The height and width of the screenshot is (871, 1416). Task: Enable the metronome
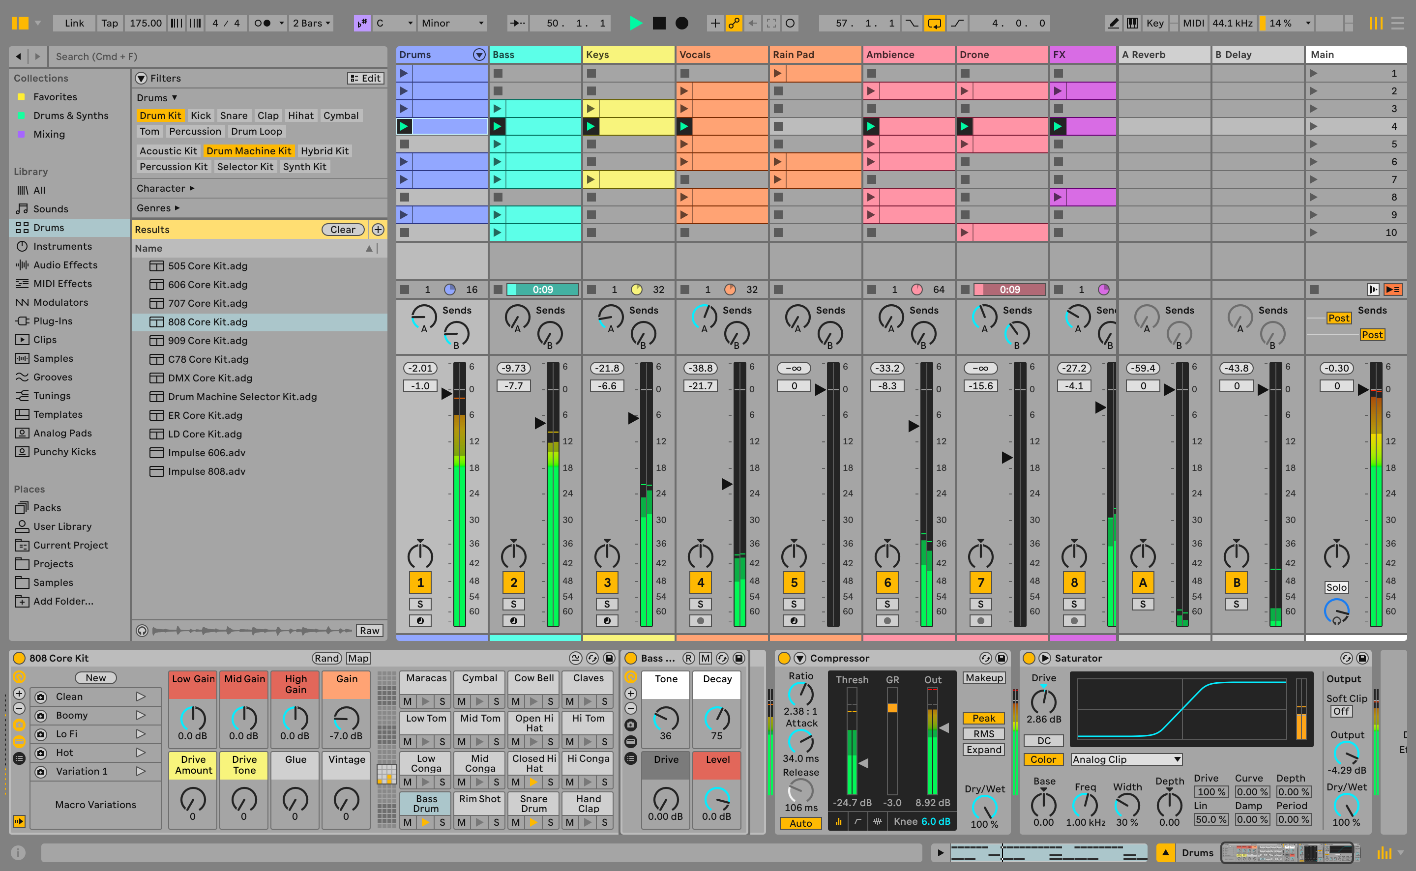pyautogui.click(x=262, y=23)
